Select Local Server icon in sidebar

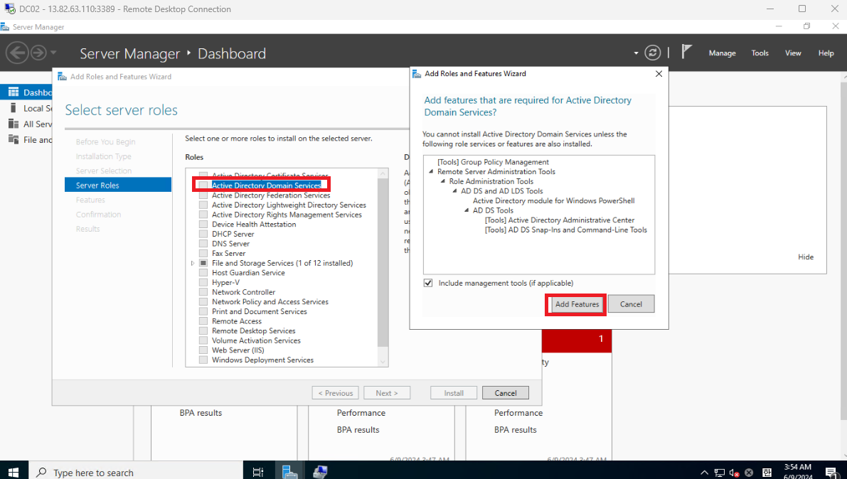14,108
